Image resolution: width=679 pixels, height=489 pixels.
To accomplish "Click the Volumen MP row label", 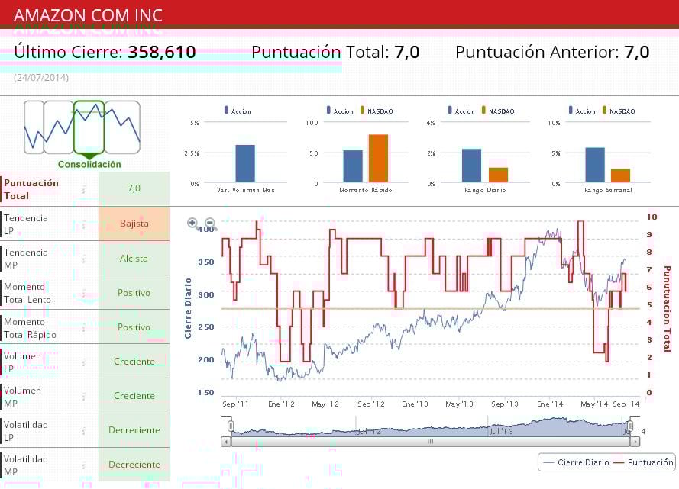I will pyautogui.click(x=22, y=397).
